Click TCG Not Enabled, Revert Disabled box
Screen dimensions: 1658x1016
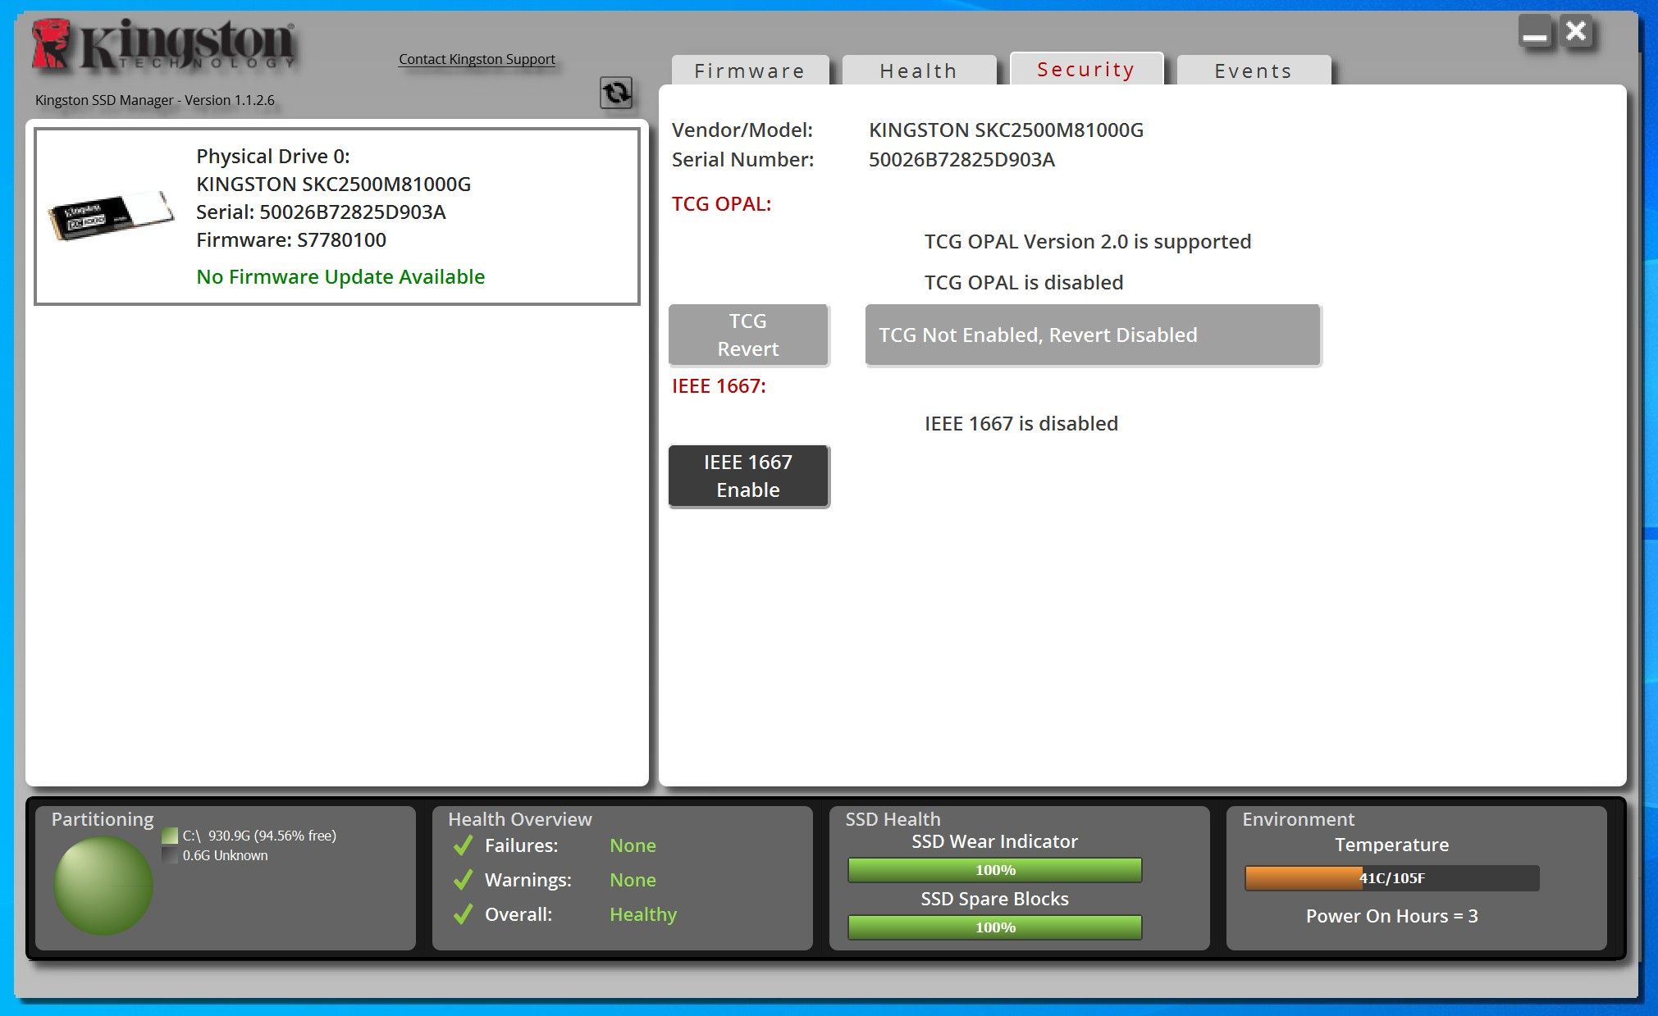click(1093, 335)
